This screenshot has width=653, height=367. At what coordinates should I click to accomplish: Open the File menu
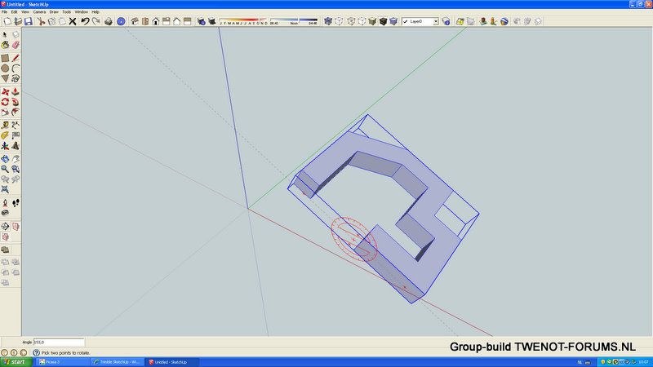[x=4, y=12]
